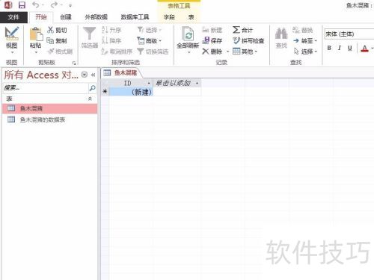
Task: Switch to the 表 ribbon tab
Action: pyautogui.click(x=191, y=17)
